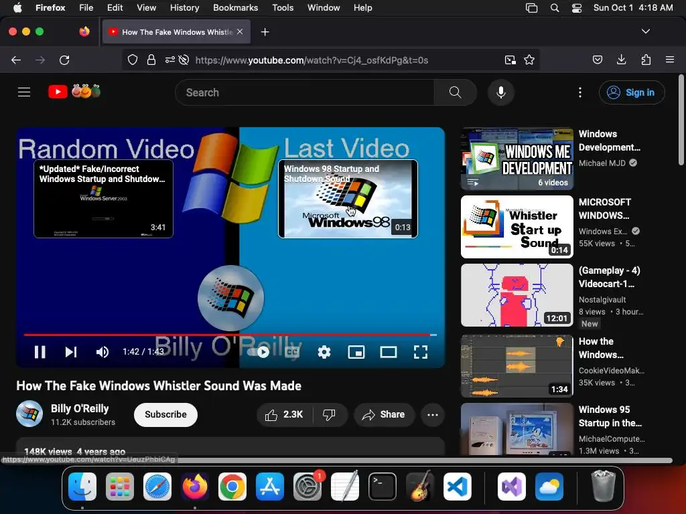Open Windows ME Development playlist thumbnail

click(517, 159)
